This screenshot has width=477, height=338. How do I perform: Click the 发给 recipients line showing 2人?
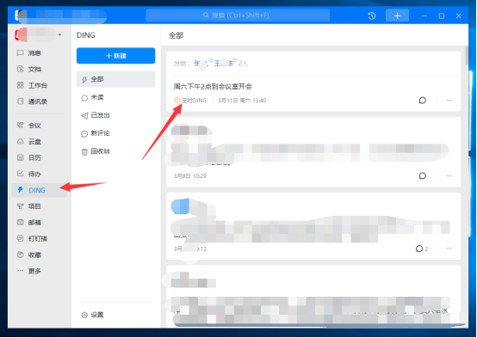click(x=211, y=64)
